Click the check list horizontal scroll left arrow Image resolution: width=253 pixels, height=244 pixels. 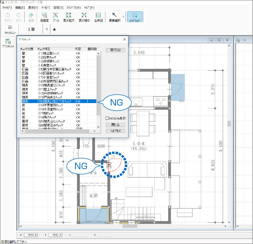click(x=23, y=131)
